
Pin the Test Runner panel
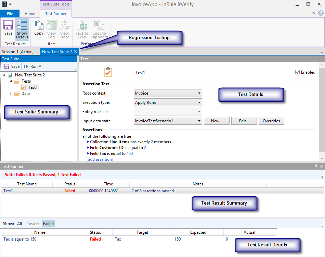tap(316, 166)
